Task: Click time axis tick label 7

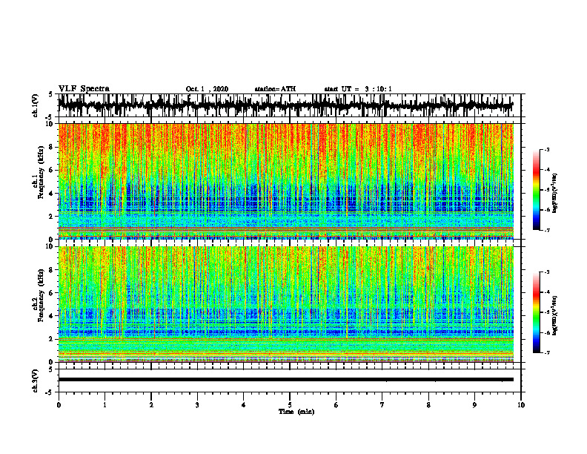Action: [x=382, y=405]
